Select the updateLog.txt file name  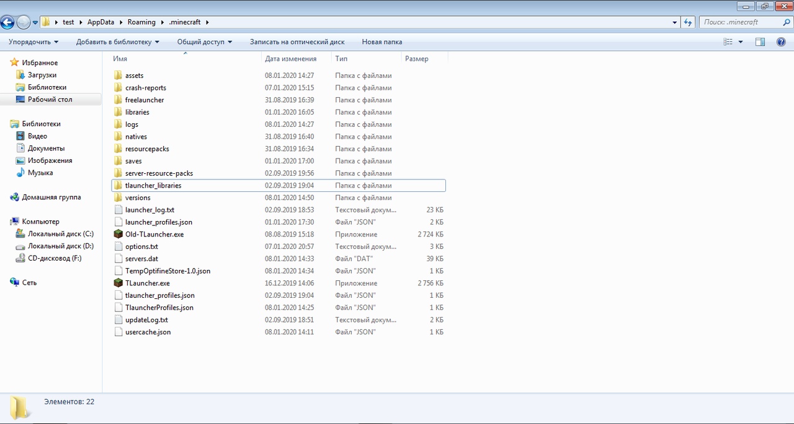click(x=146, y=320)
